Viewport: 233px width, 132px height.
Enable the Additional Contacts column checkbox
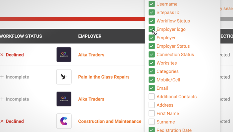[152, 96]
